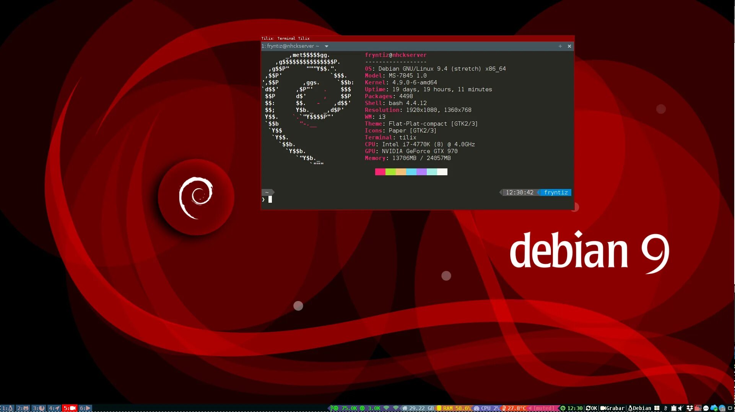Image resolution: width=735 pixels, height=412 pixels.
Task: Click the blue round calendar tray icon
Action: point(722,408)
